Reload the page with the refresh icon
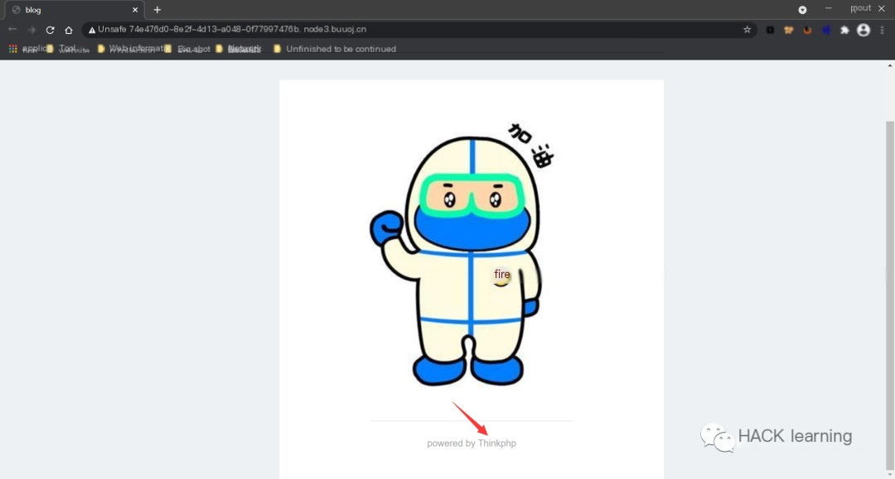Image resolution: width=895 pixels, height=479 pixels. pos(50,30)
